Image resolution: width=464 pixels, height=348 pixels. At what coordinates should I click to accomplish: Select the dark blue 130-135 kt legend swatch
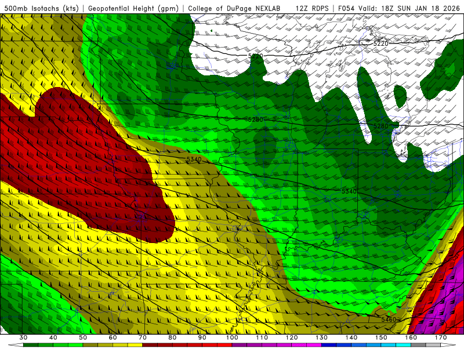point(329,345)
